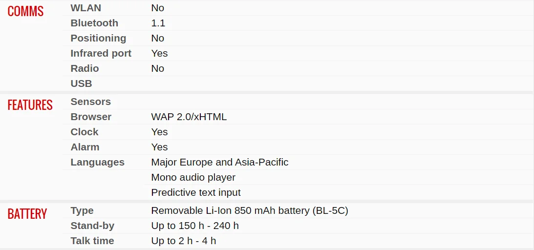
Task: Open the Infrared port label link
Action: 101,53
